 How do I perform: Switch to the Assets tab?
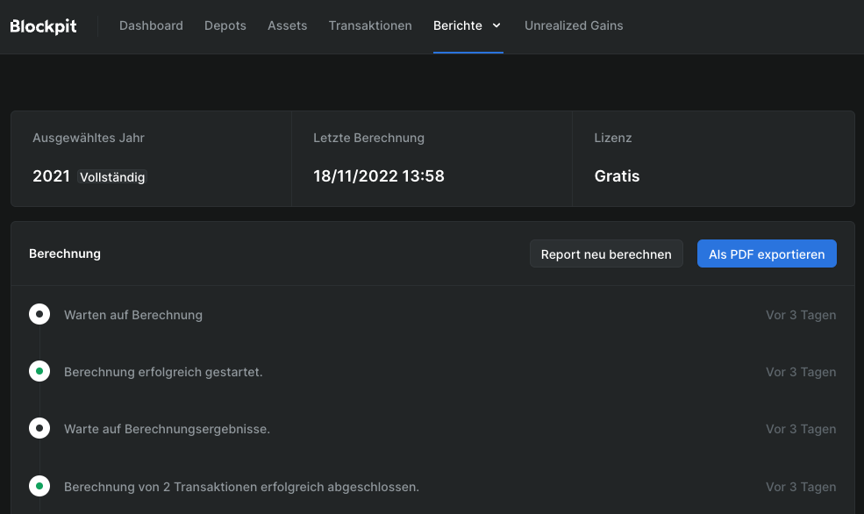tap(287, 26)
